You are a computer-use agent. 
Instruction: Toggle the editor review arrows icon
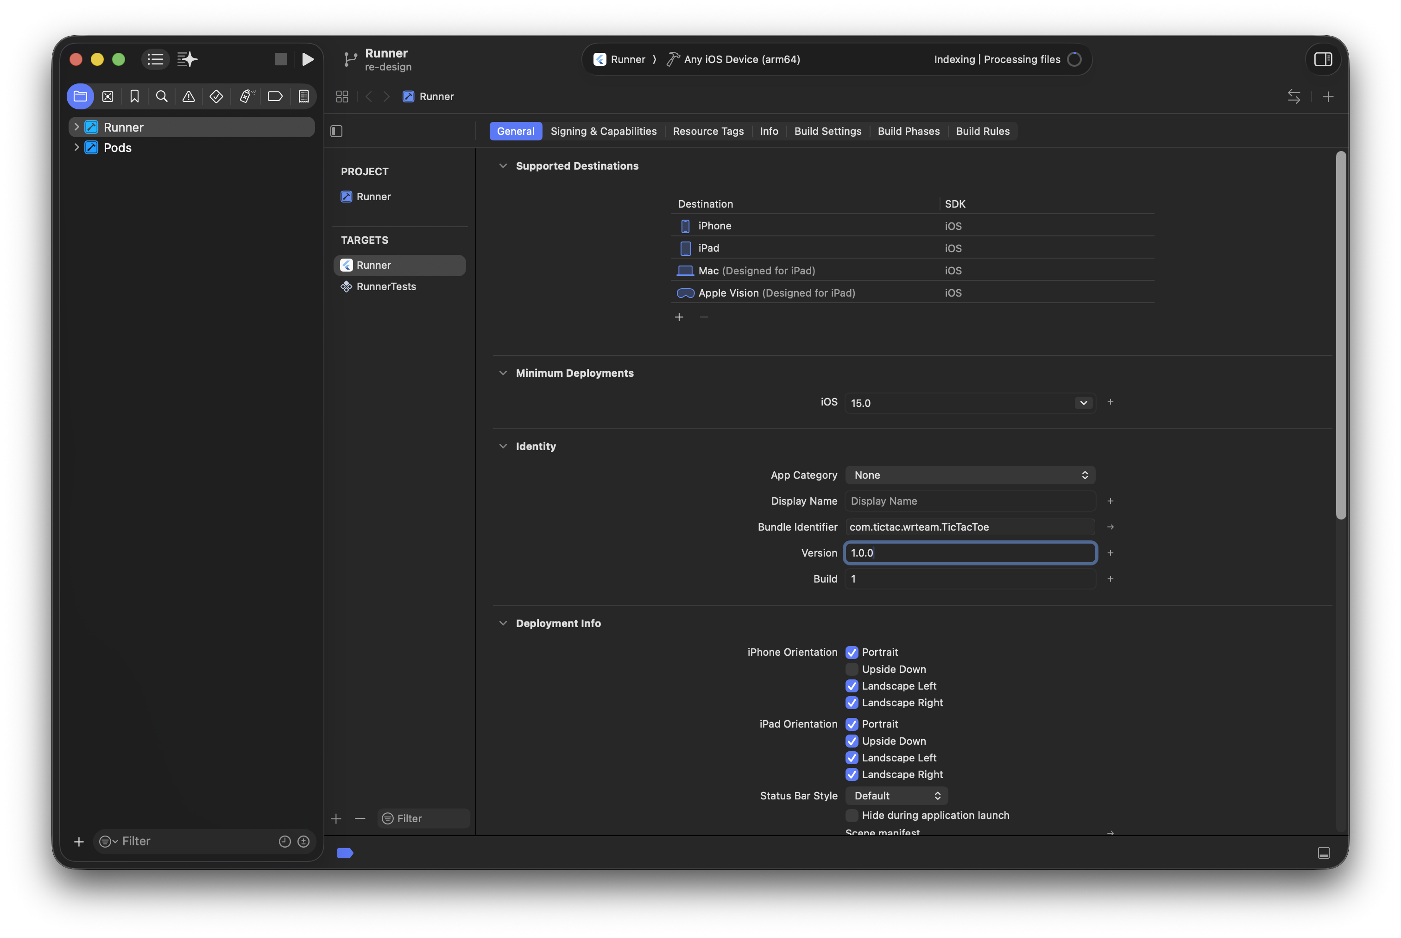pos(1294,96)
